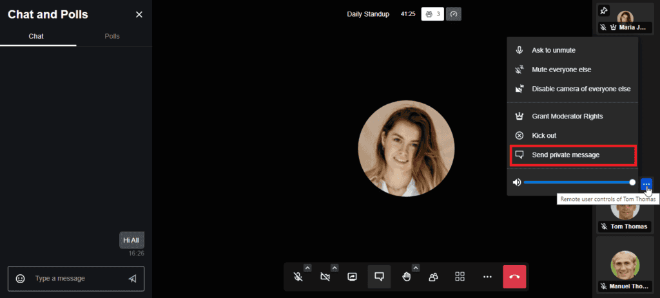This screenshot has height=298, width=660.
Task: Expand audio settings arrow next to microphone
Action: (x=307, y=268)
